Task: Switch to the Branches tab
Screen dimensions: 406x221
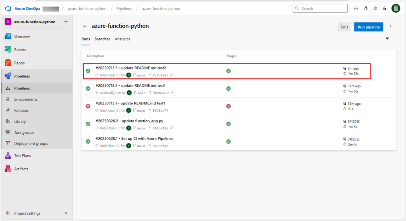Action: (x=102, y=39)
